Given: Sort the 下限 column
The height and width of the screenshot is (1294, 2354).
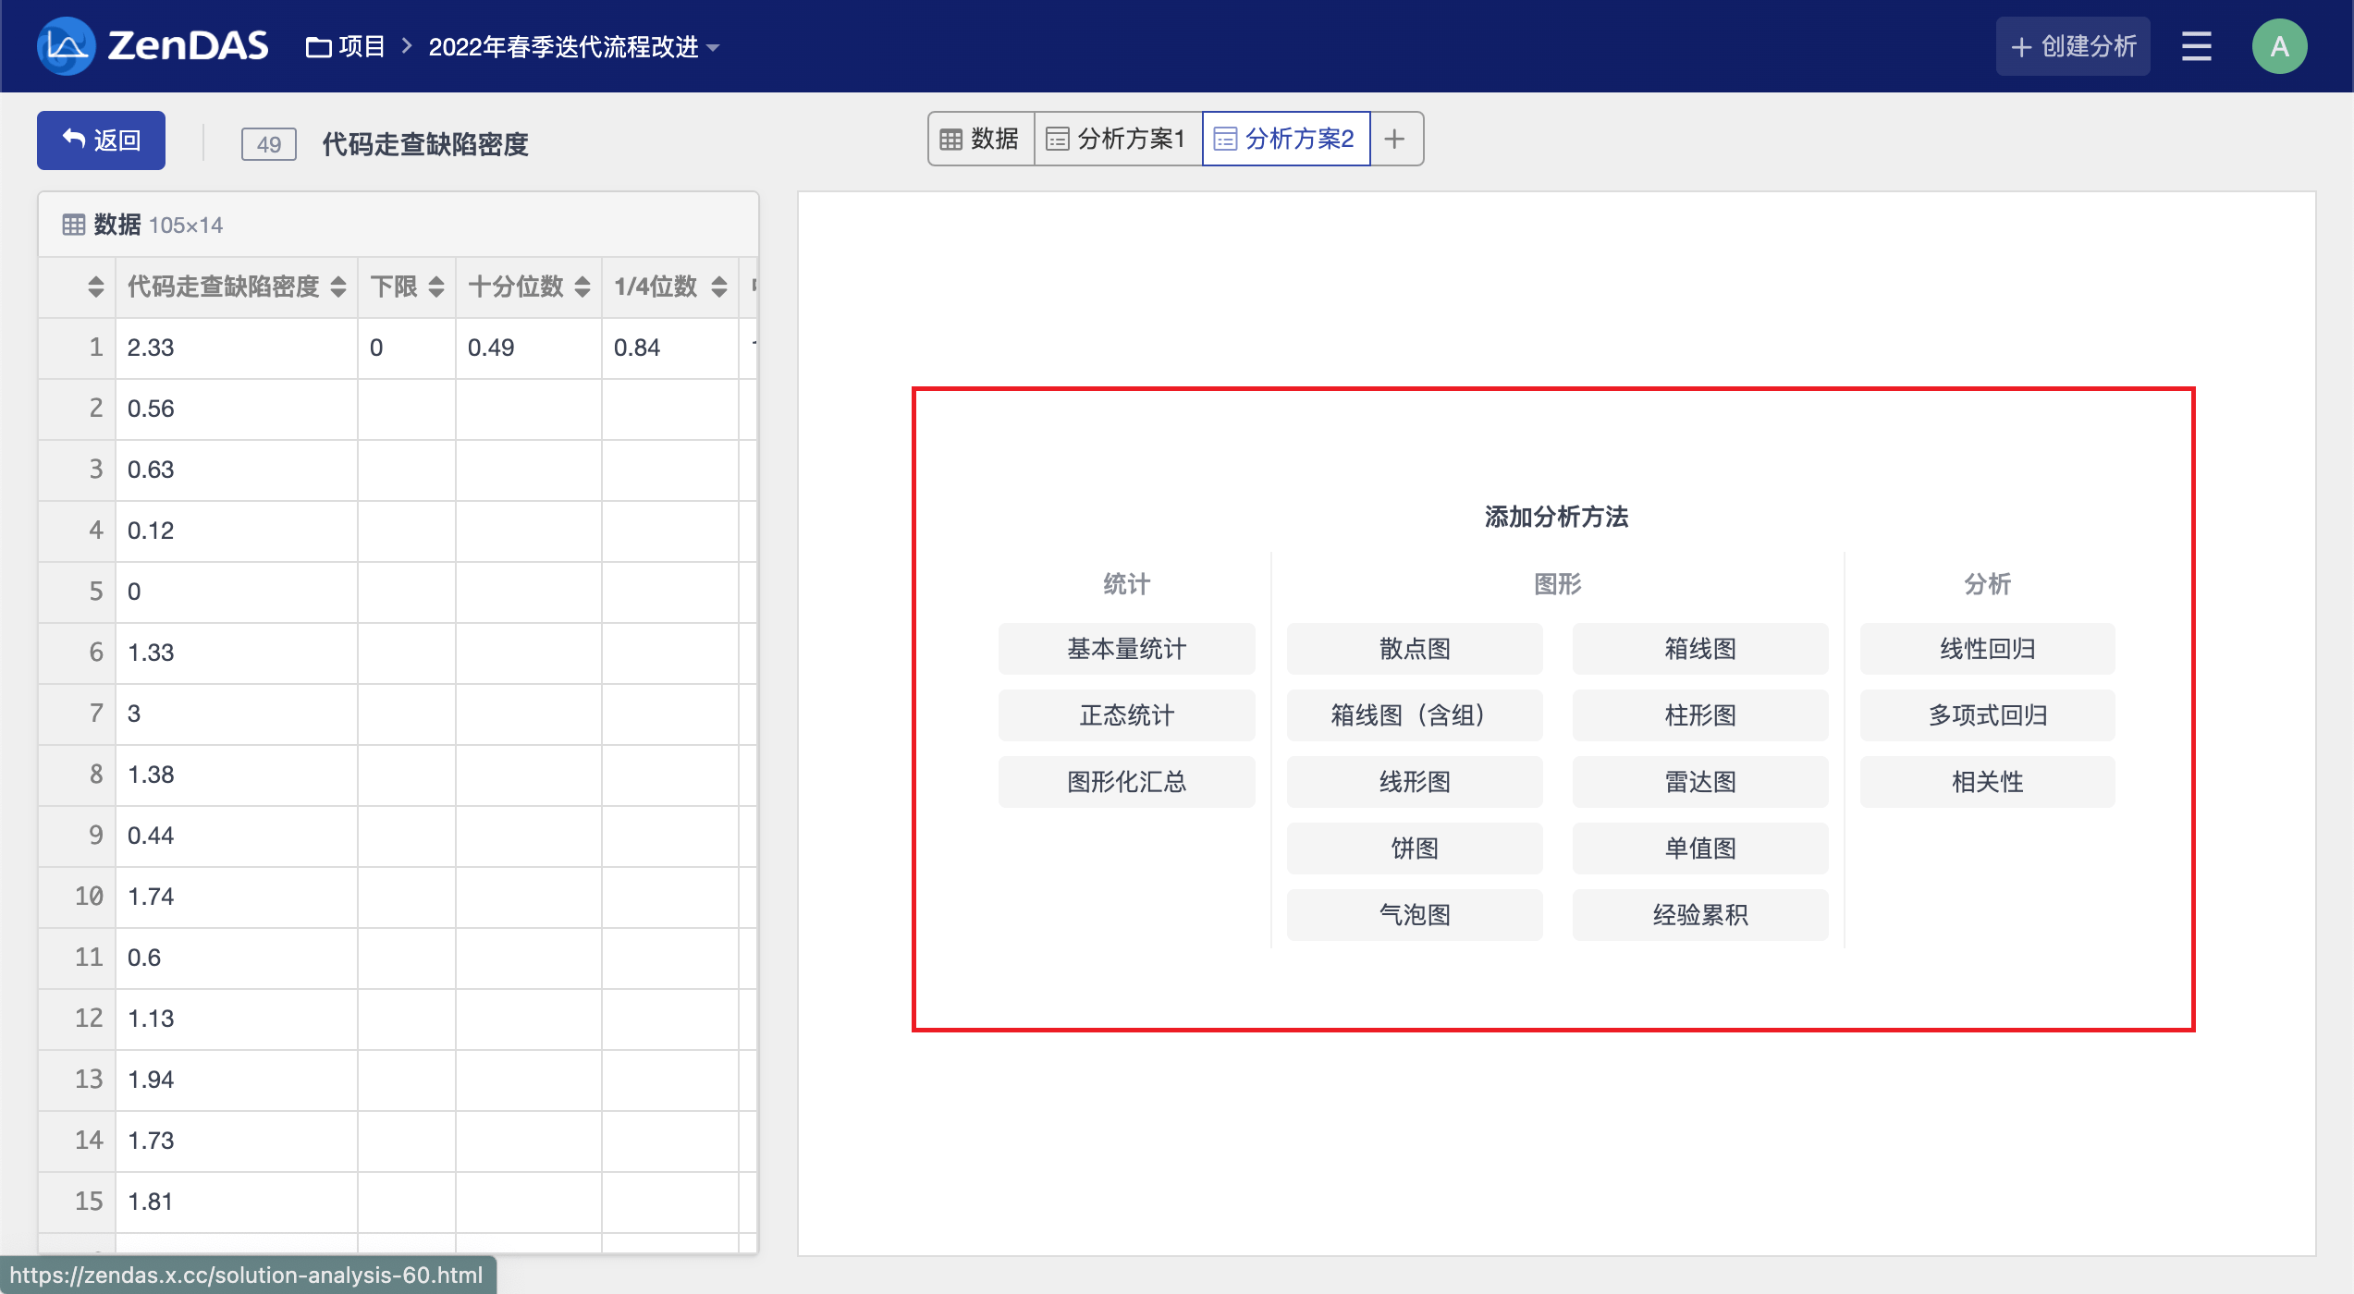Looking at the screenshot, I should click(436, 287).
